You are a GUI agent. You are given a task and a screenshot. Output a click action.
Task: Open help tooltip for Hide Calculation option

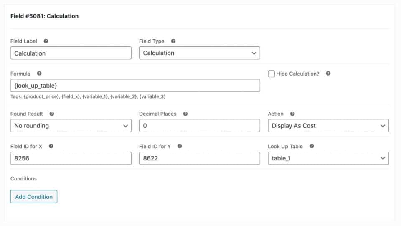[x=328, y=74]
